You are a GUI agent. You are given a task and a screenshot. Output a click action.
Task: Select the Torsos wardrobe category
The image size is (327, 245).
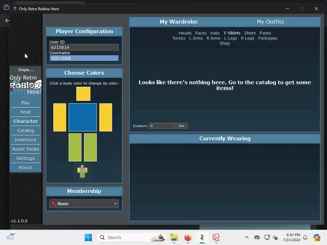pos(179,38)
